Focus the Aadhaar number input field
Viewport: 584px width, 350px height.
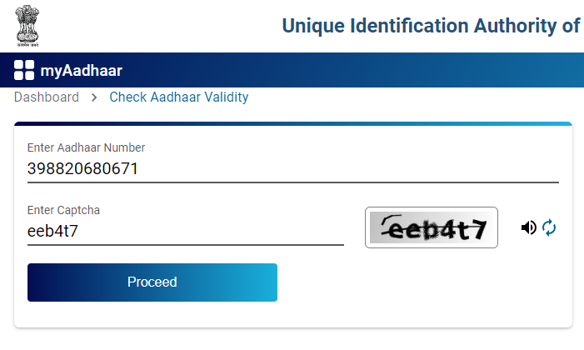tap(292, 169)
